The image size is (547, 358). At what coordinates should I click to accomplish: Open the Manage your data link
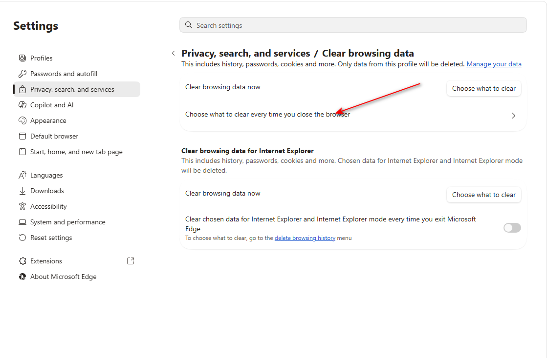point(494,64)
